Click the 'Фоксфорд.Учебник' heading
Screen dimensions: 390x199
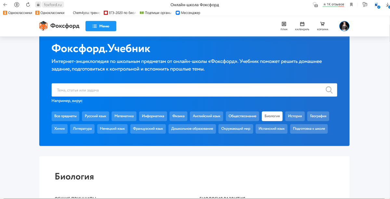coord(101,49)
